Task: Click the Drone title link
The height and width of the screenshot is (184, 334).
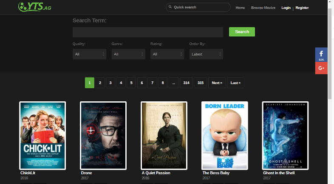Action: pos(86,173)
